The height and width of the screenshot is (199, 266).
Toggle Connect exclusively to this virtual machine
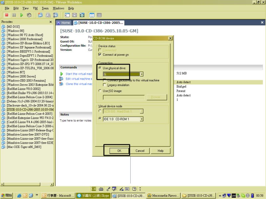pyautogui.click(x=105, y=80)
